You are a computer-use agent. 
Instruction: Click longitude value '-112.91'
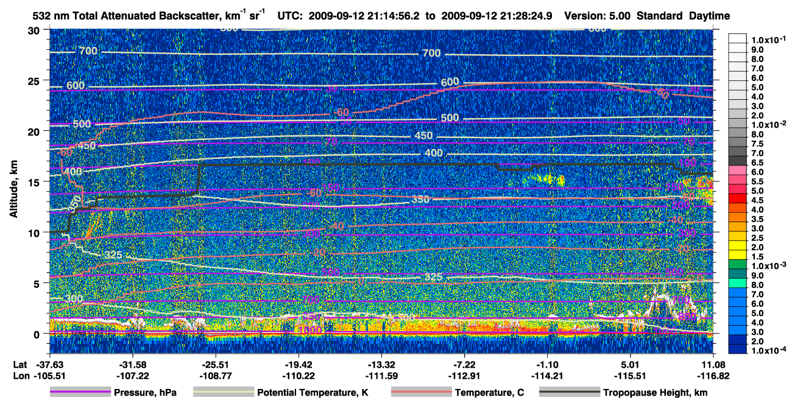tap(464, 376)
